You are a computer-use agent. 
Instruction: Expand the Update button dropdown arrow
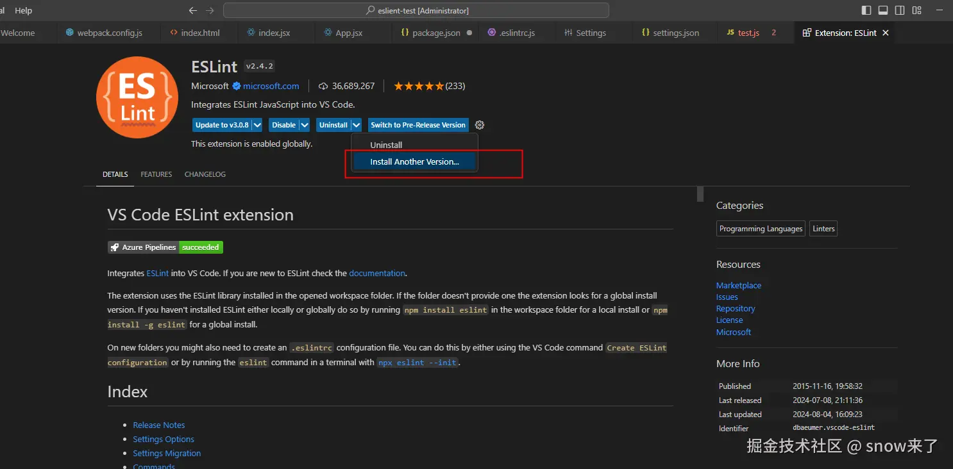(257, 125)
